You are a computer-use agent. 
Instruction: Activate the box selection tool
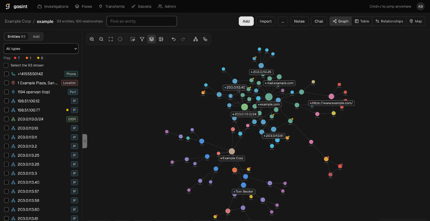(133, 39)
